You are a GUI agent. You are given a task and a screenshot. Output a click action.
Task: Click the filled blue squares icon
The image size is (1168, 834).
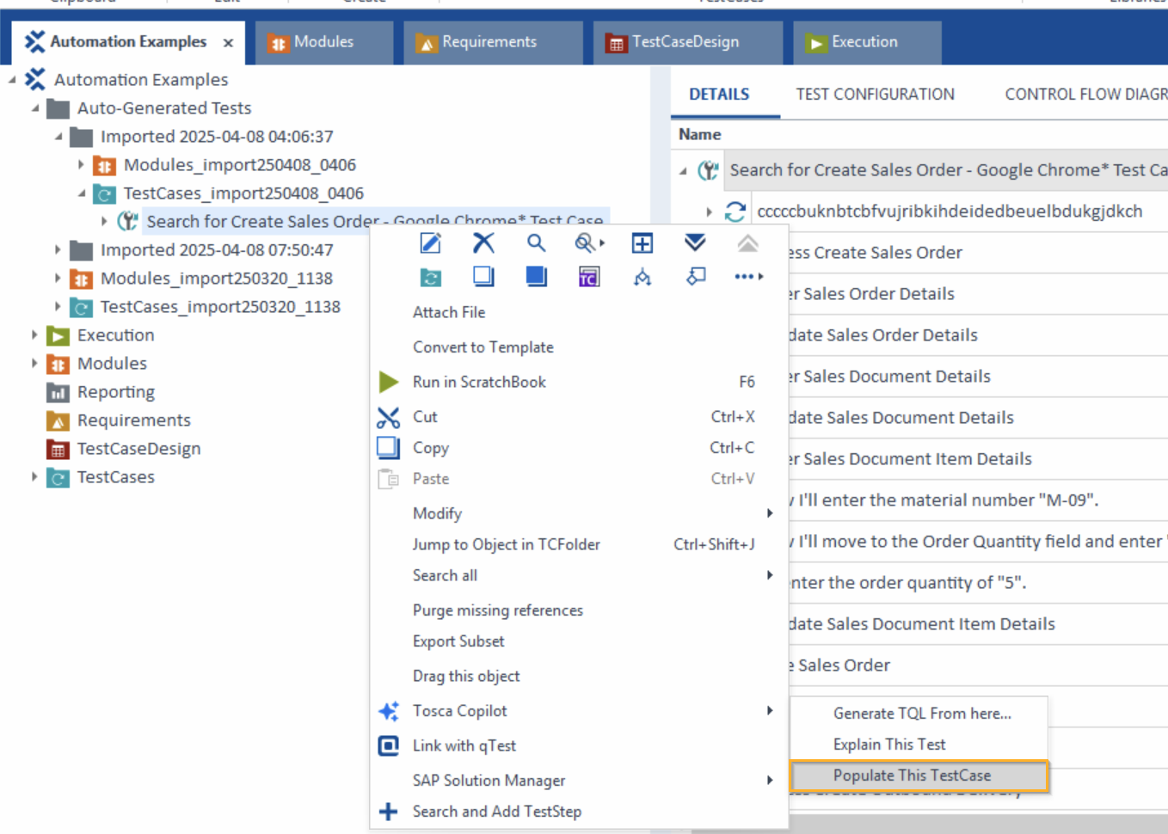536,277
